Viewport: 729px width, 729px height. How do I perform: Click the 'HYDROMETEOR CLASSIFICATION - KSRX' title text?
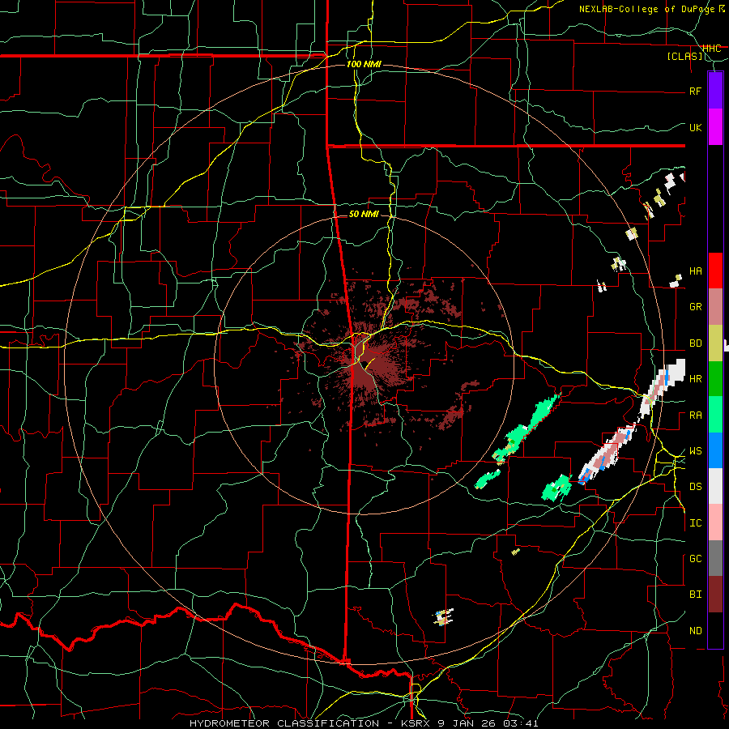pos(310,723)
